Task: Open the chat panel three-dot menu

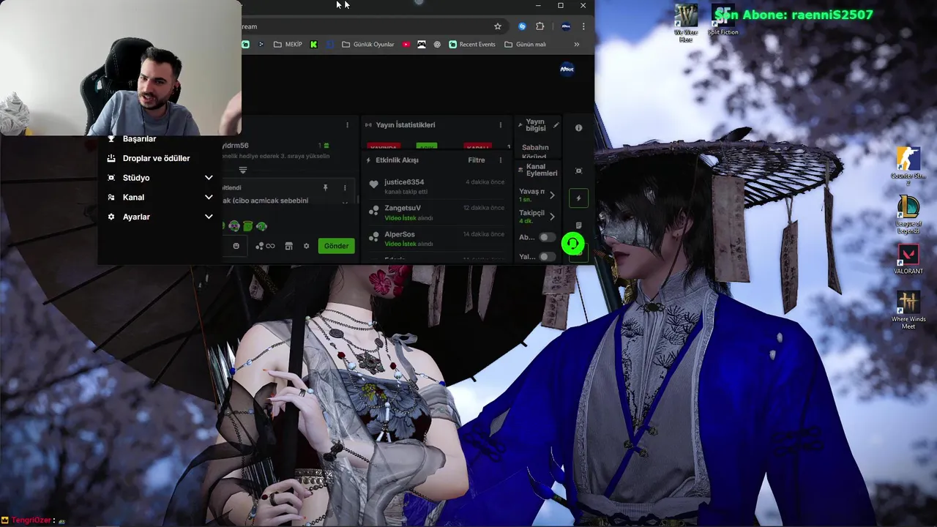Action: pos(348,125)
